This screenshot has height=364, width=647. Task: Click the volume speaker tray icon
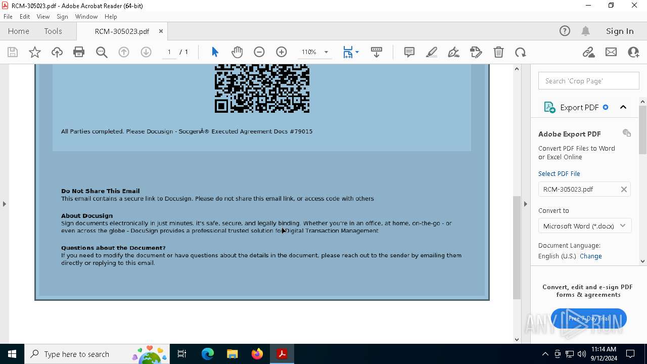click(x=582, y=354)
